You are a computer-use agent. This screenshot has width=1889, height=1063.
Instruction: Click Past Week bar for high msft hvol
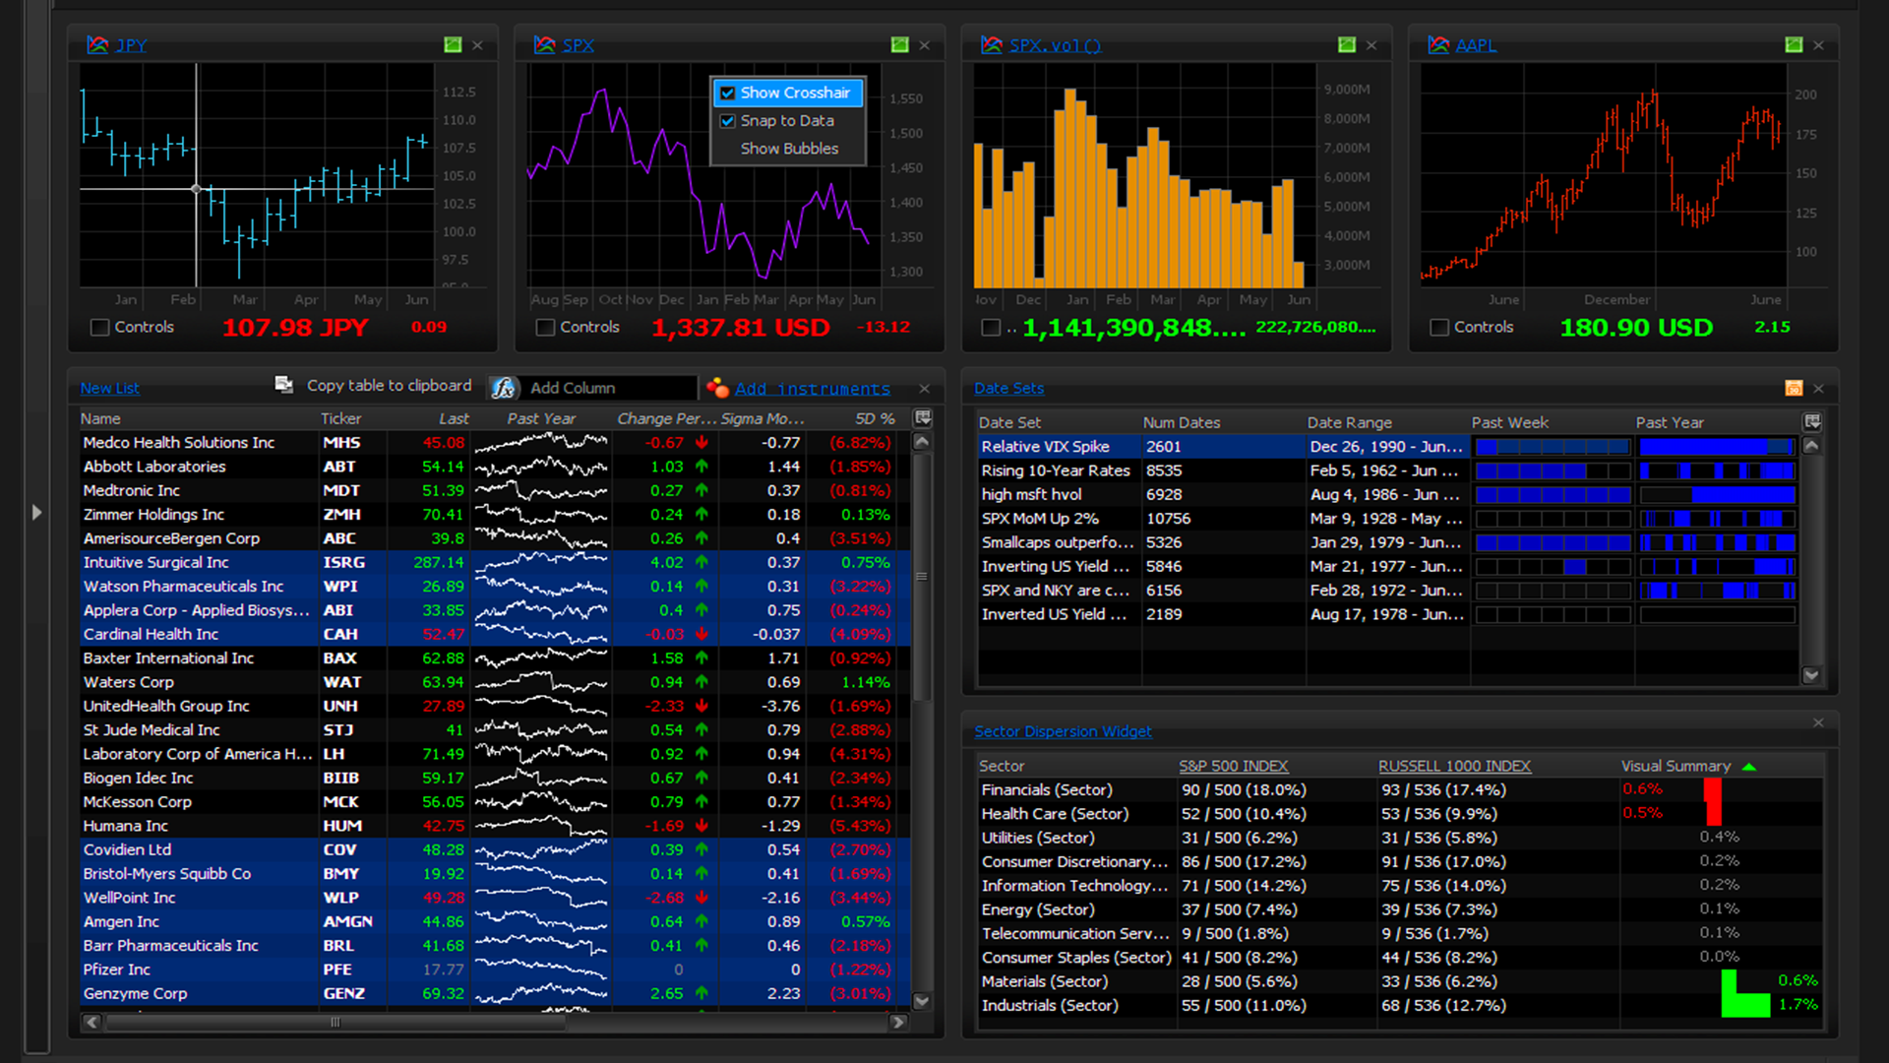point(1553,495)
